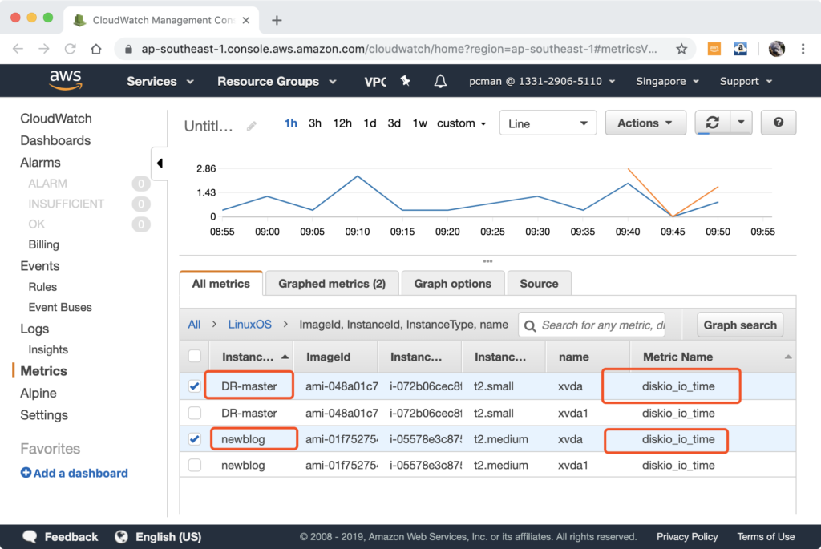Collapse the sidebar with the left arrow
This screenshot has height=549, width=821.
point(160,163)
